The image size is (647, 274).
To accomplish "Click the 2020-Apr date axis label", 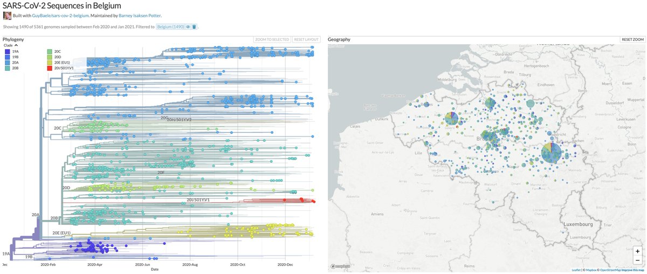I will coord(94,265).
